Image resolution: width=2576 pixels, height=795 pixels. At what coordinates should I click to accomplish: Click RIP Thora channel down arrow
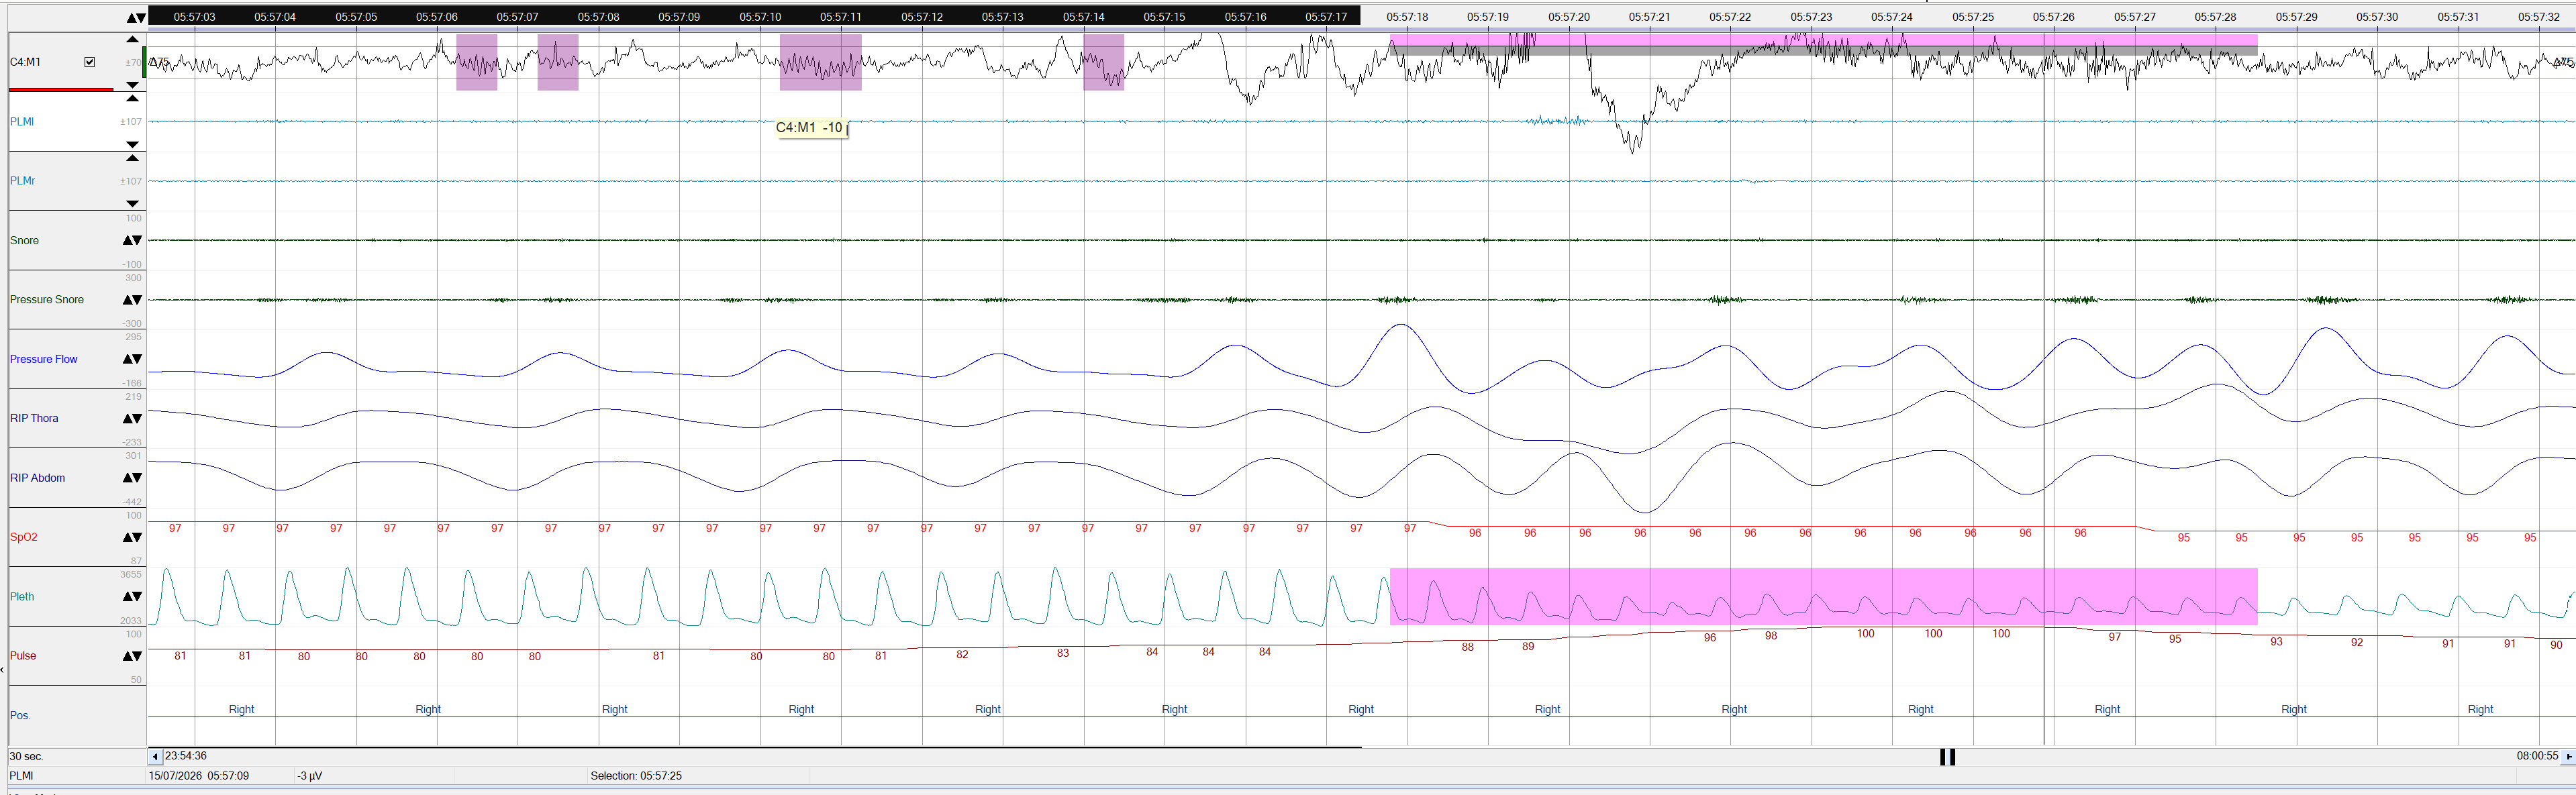(137, 419)
